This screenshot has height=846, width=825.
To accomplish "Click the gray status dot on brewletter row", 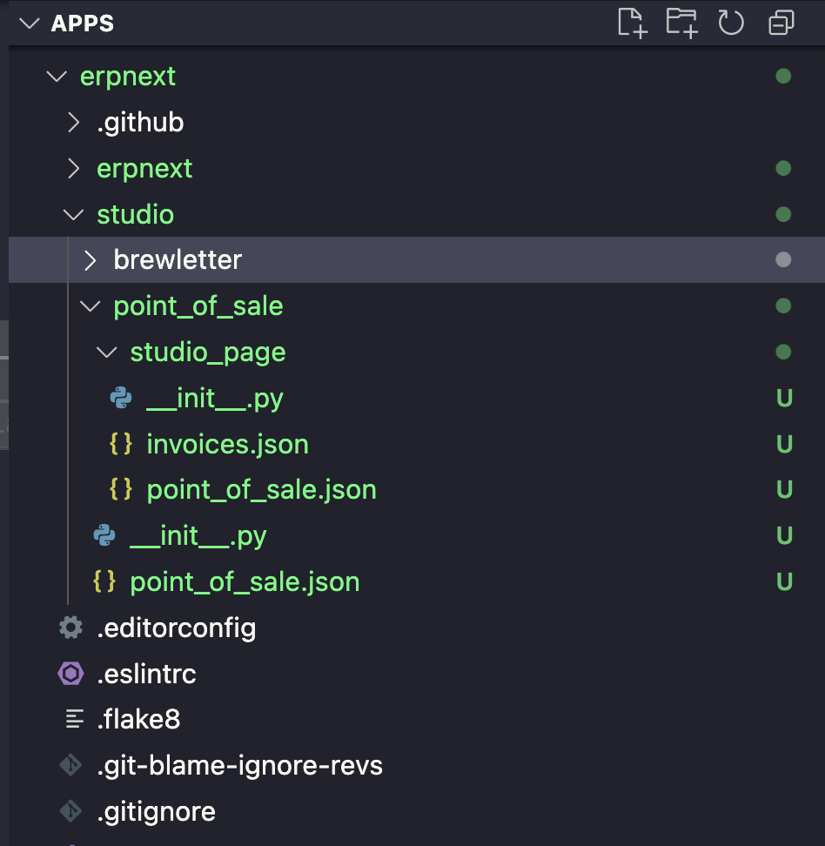I will point(783,260).
